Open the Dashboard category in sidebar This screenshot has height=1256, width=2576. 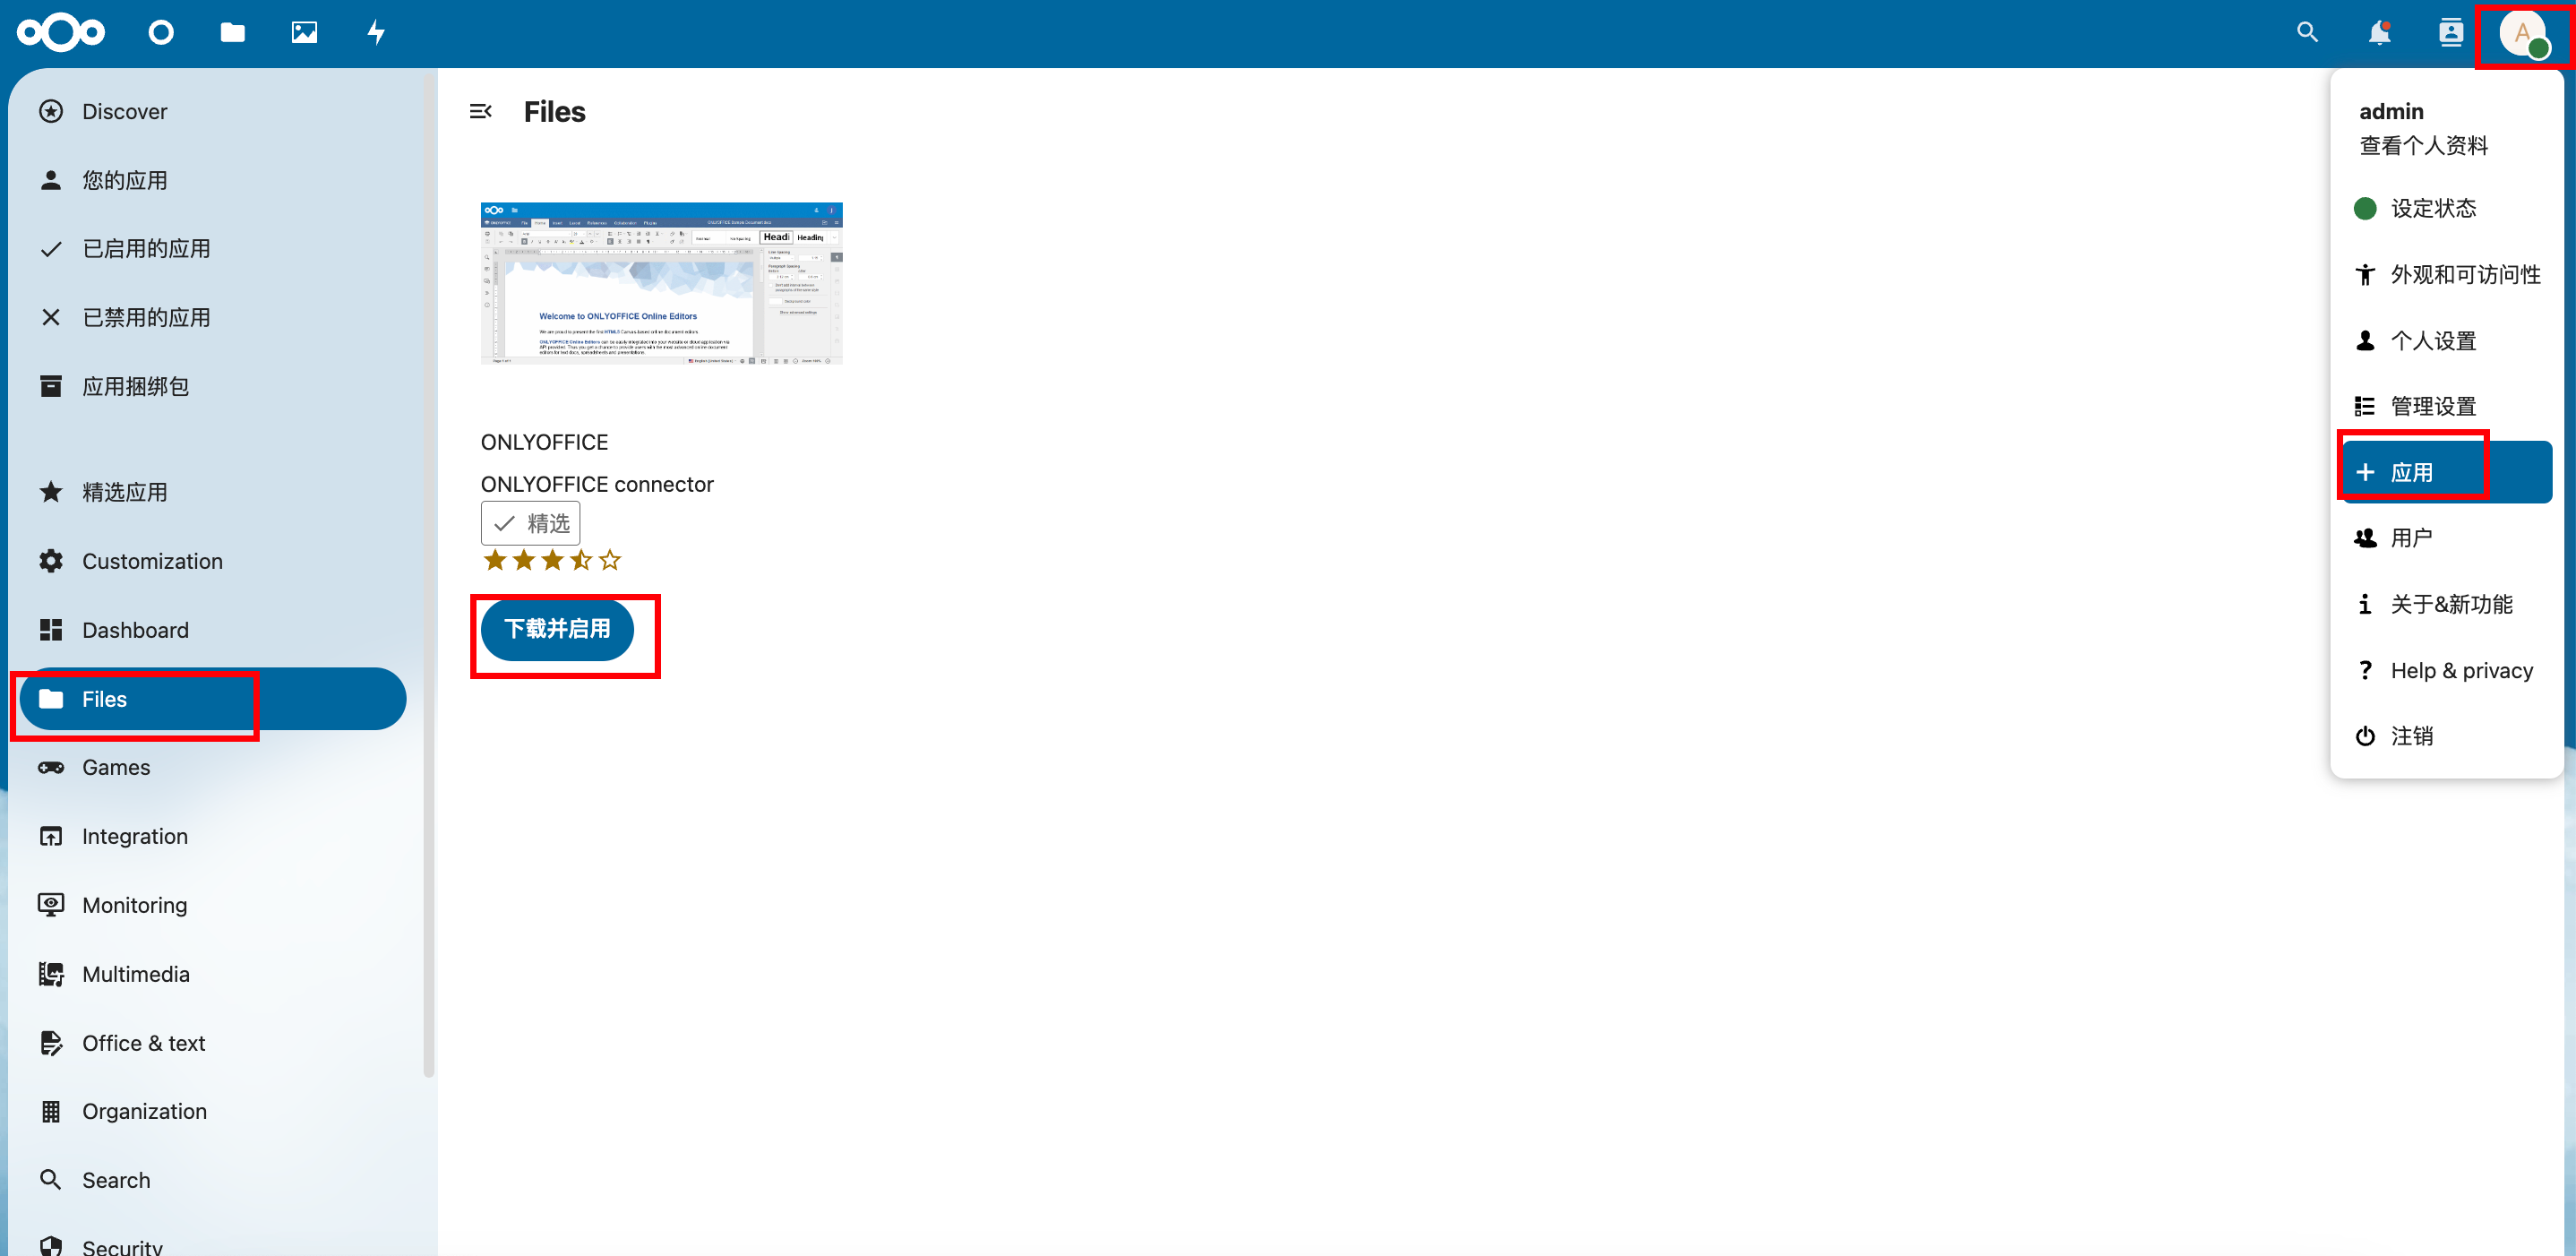(x=212, y=630)
